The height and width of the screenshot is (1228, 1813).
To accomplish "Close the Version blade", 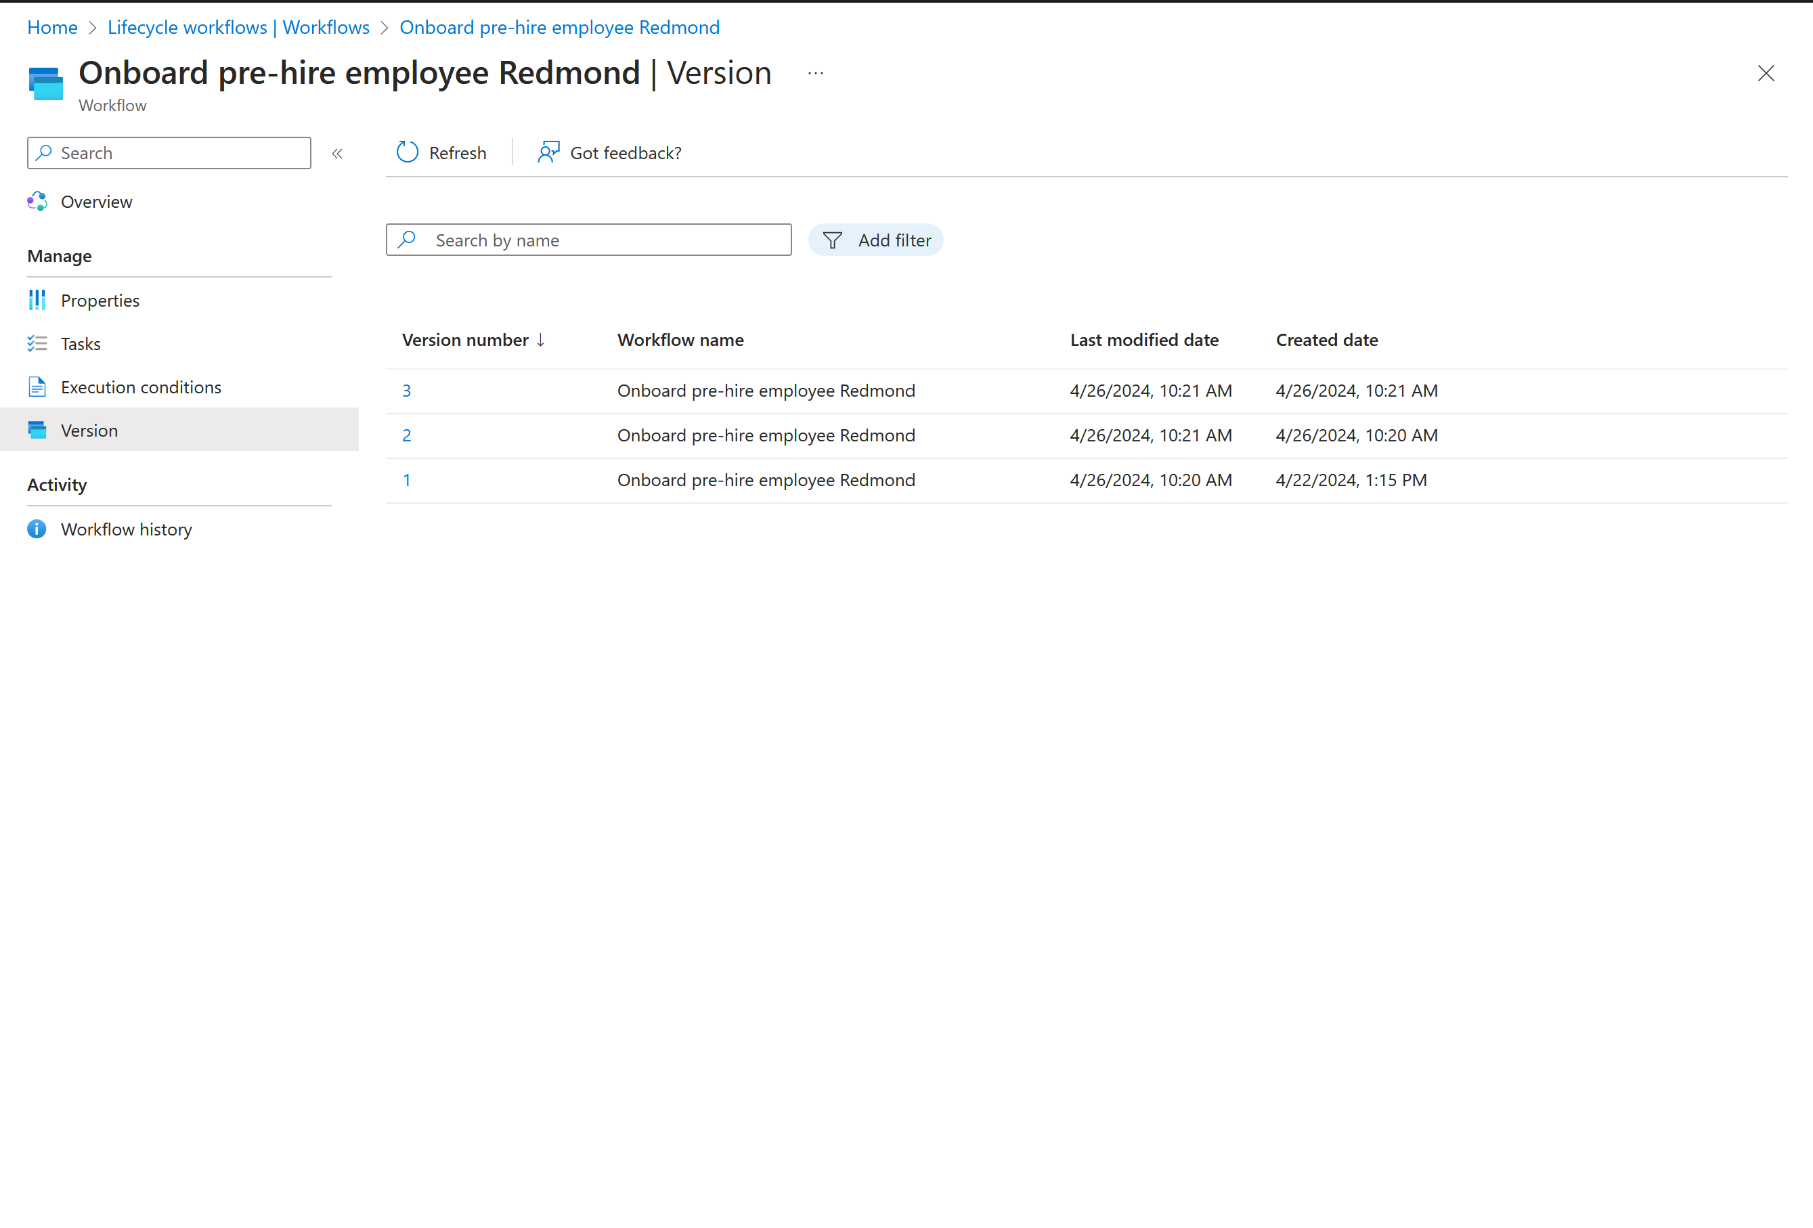I will pyautogui.click(x=1766, y=73).
